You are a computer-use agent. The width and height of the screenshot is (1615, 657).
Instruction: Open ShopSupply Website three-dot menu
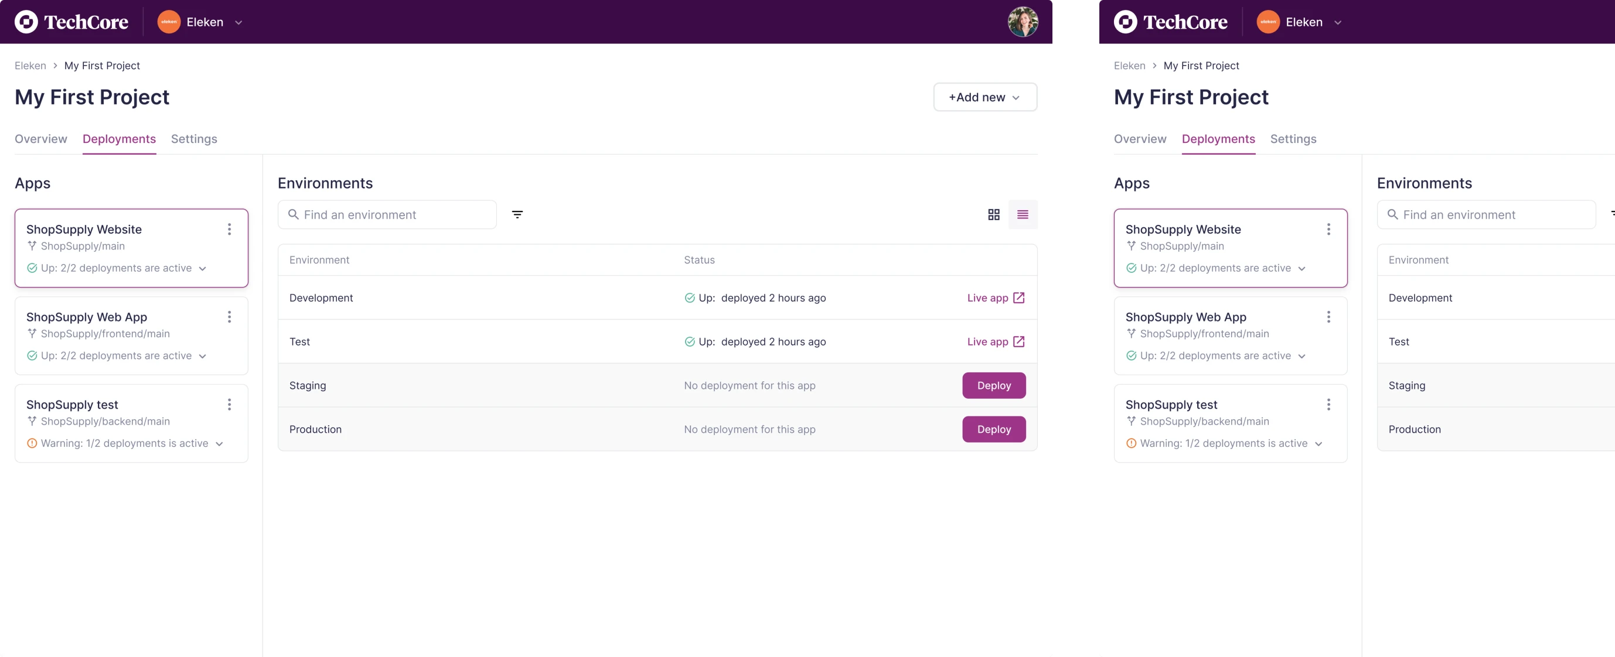coord(230,229)
